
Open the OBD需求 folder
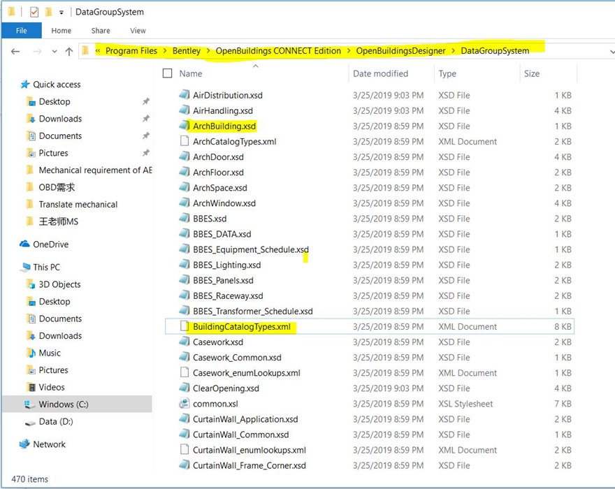[57, 187]
